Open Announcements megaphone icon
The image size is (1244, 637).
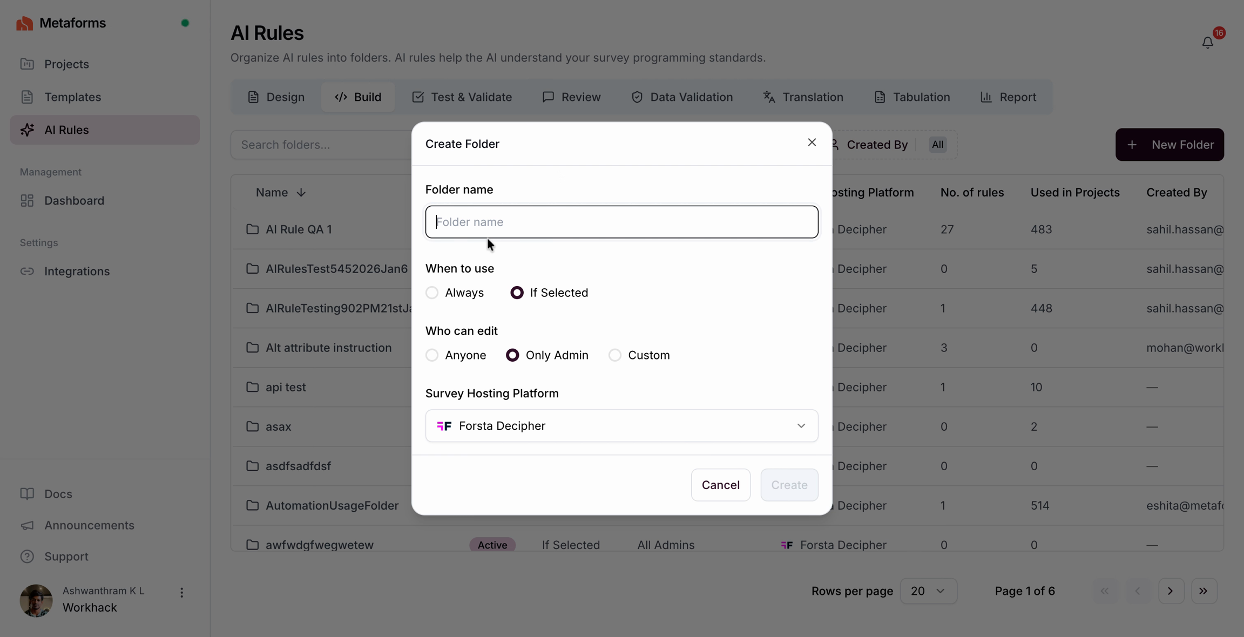click(x=27, y=525)
